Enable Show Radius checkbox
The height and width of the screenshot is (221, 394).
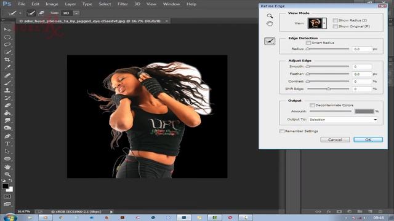pos(335,20)
